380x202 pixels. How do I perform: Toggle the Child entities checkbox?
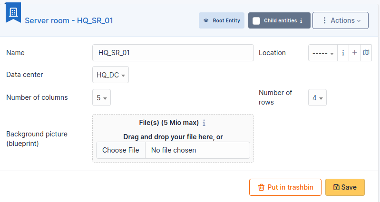coord(256,20)
